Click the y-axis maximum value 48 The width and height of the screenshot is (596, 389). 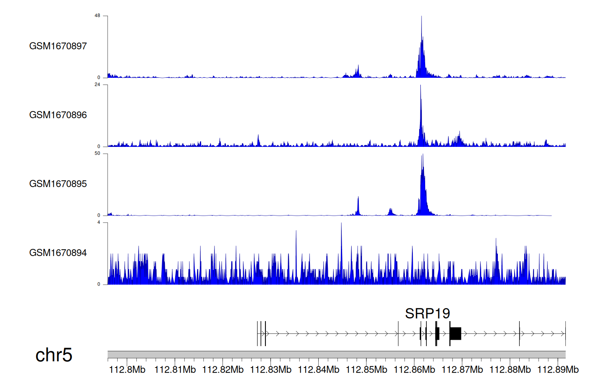97,16
